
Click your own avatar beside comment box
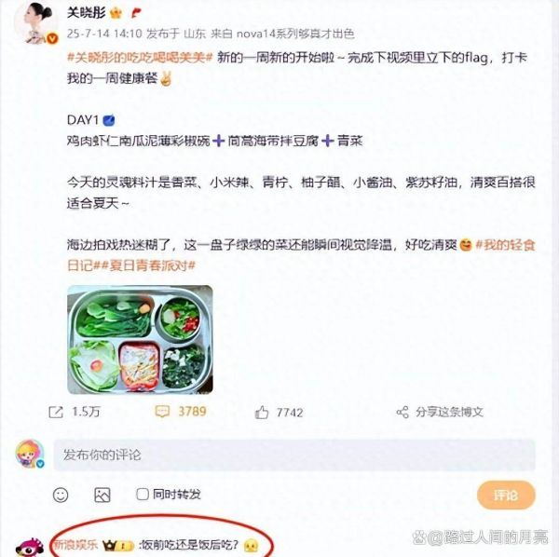point(30,454)
